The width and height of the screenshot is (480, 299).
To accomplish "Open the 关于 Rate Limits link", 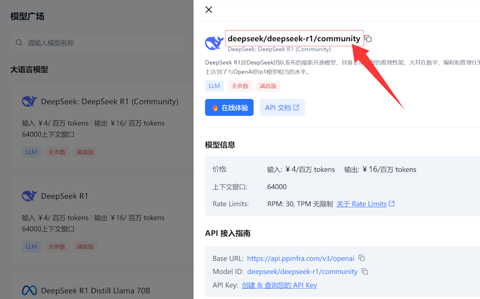I will (361, 204).
